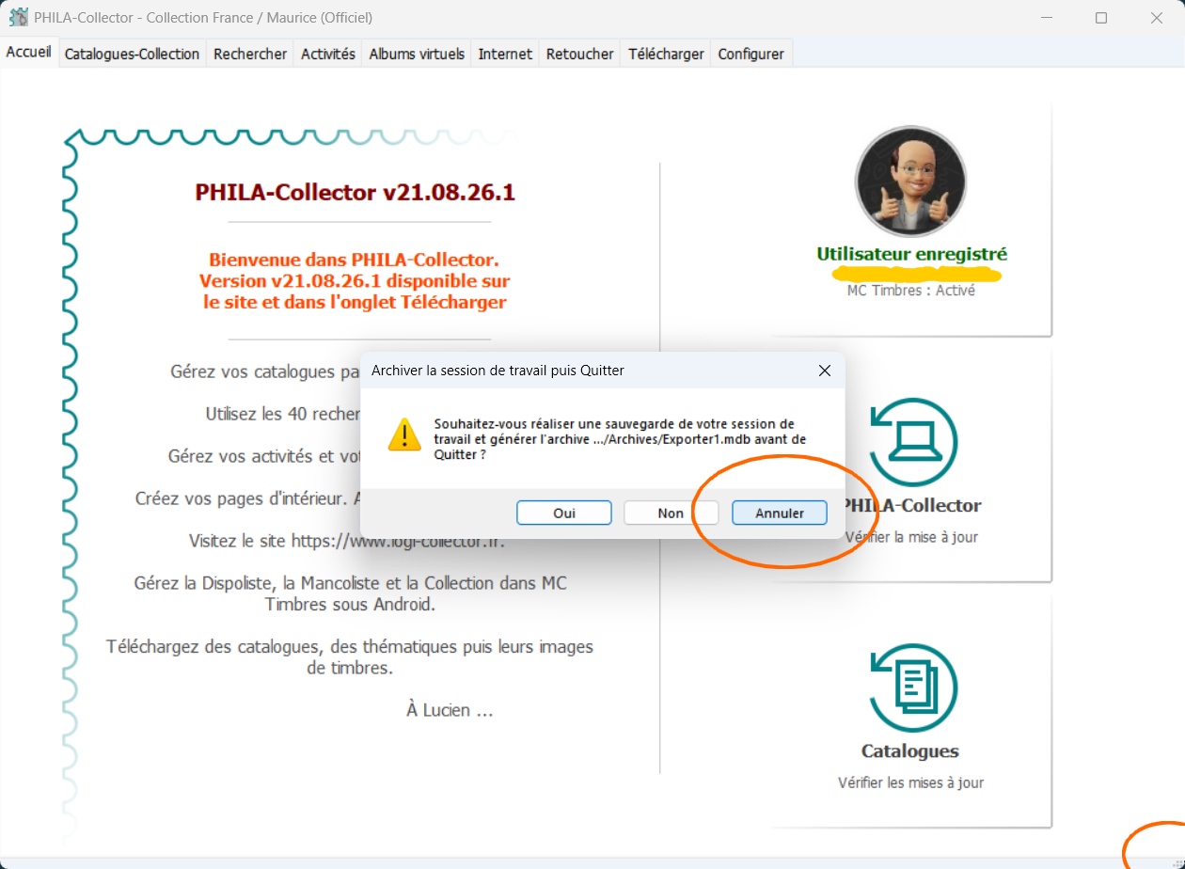
Task: Maximize the PHILA-Collector window
Action: coord(1101,18)
